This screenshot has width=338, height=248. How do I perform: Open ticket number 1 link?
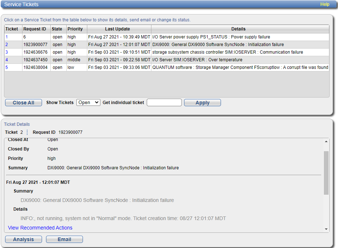pyautogui.click(x=7, y=37)
